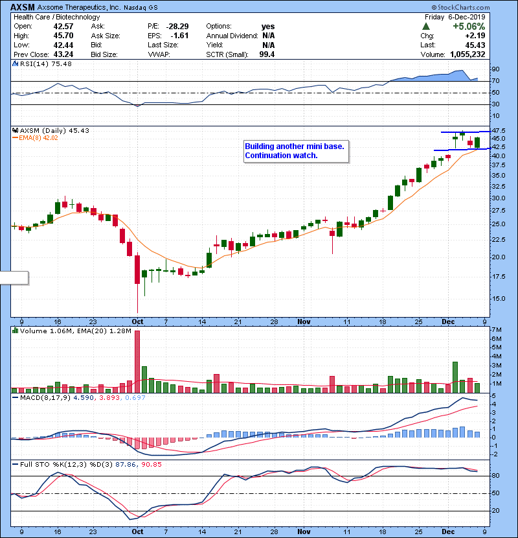Click the Low value 42.44
The width and height of the screenshot is (518, 538).
tap(63, 45)
